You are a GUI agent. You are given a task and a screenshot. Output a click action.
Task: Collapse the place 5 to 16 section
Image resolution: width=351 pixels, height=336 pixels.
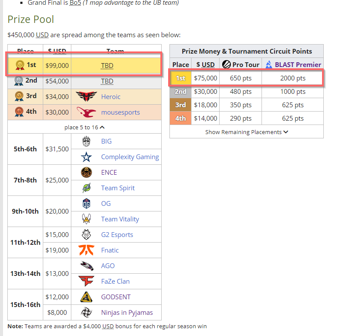[x=84, y=127]
